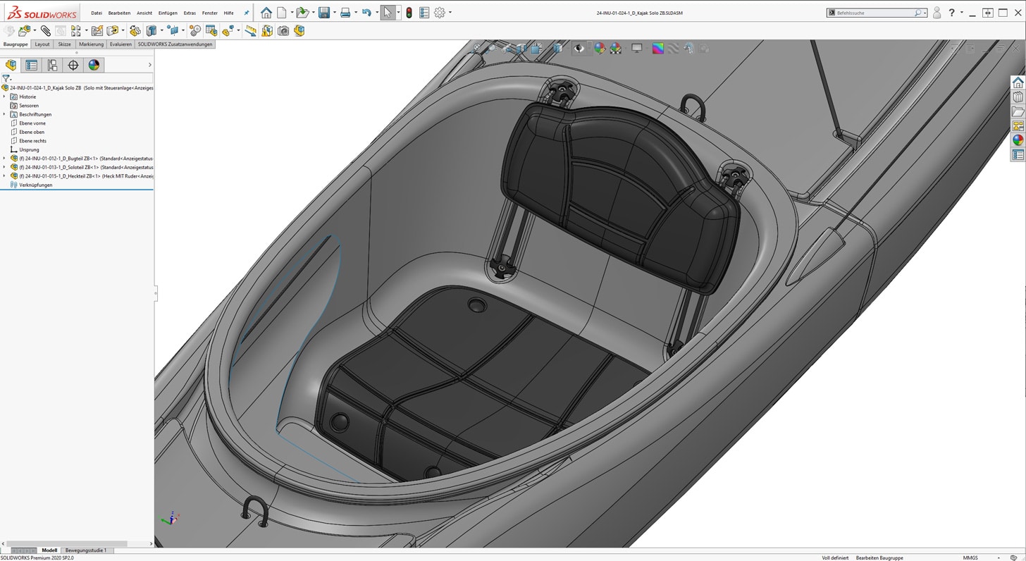Screen dimensions: 1026x561
Task: Open the Appearances sphere in the right task pane
Action: (x=1018, y=140)
